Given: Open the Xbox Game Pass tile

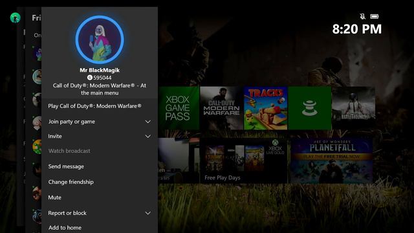Looking at the screenshot, I should click(x=179, y=108).
